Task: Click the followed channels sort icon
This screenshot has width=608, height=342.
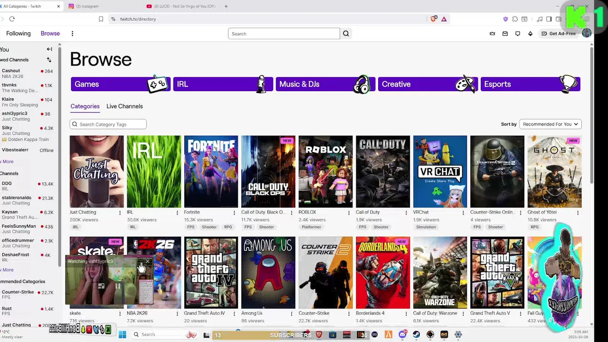Action: pyautogui.click(x=49, y=60)
